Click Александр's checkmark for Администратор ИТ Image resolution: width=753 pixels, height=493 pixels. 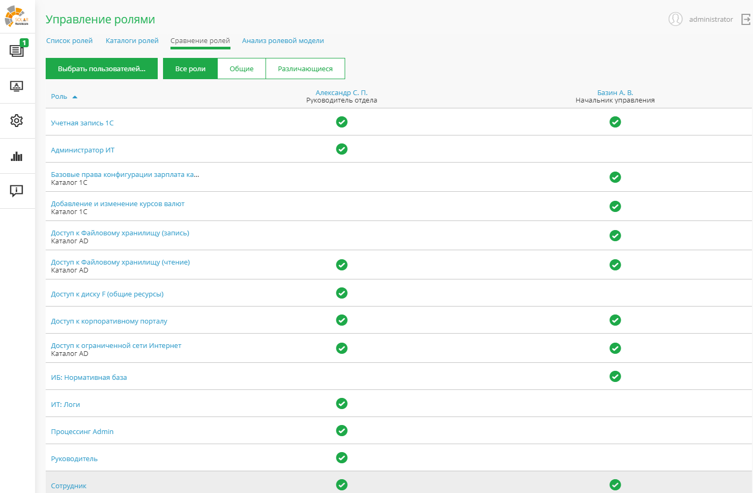coord(342,149)
